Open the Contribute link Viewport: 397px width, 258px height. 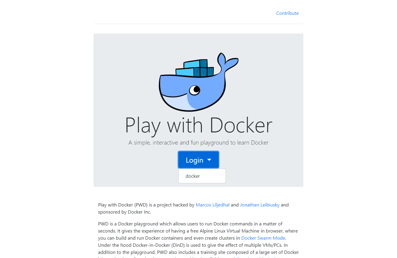[287, 13]
